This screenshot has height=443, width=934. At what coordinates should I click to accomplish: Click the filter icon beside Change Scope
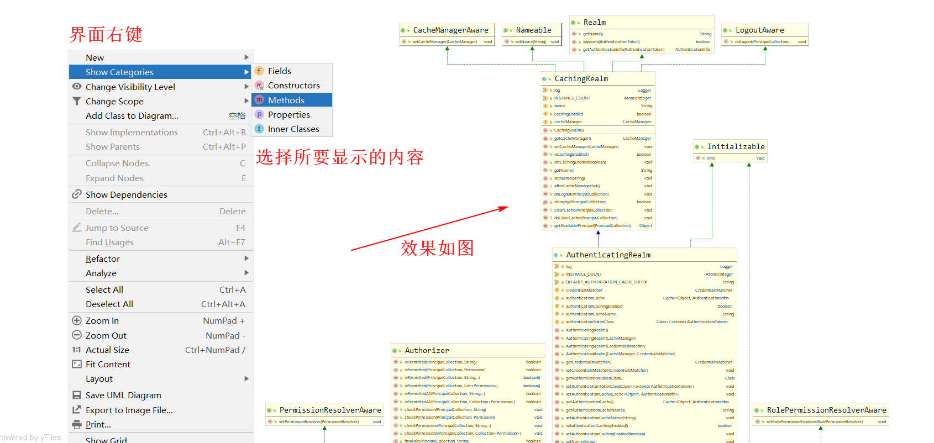point(77,101)
